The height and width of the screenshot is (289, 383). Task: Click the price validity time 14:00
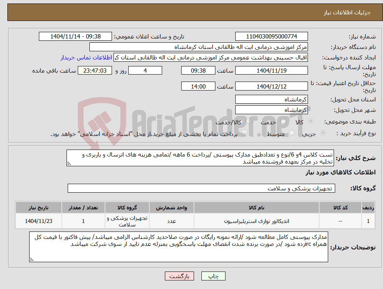pyautogui.click(x=198, y=86)
